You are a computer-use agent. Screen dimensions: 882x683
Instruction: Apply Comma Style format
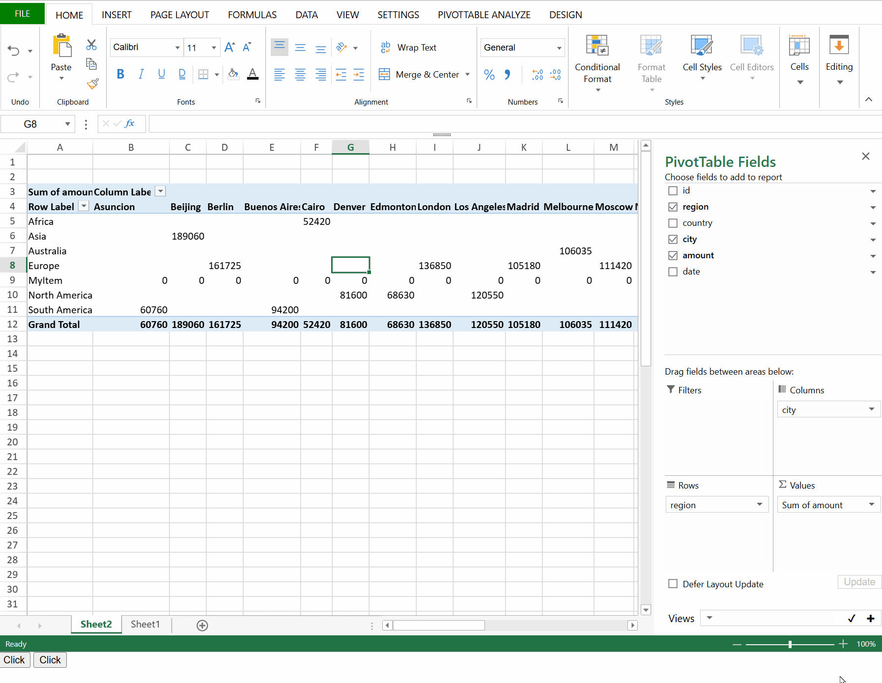tap(508, 75)
